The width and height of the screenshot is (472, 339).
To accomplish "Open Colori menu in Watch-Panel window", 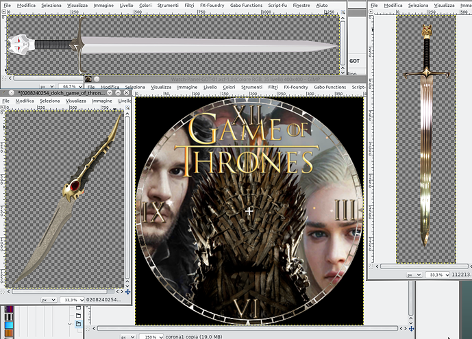I will click(x=229, y=87).
